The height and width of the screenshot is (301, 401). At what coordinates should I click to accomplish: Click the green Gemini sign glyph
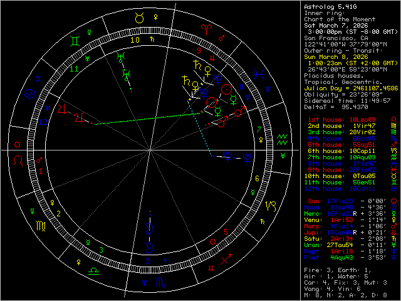pyautogui.click(x=75, y=41)
